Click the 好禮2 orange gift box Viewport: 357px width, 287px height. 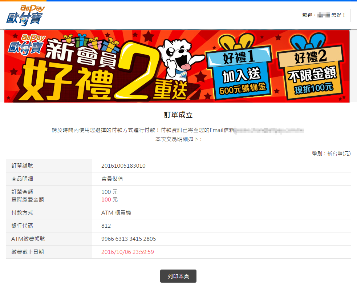(311, 66)
